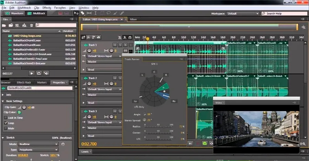
Task: Expand the Info section in Properties
Action: pos(3,95)
